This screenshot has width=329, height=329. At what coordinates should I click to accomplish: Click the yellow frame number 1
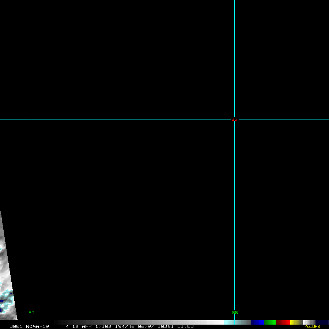click(x=7, y=327)
